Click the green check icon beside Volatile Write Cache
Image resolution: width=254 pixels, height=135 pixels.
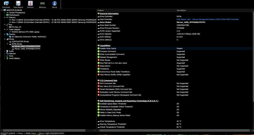coord(98,48)
